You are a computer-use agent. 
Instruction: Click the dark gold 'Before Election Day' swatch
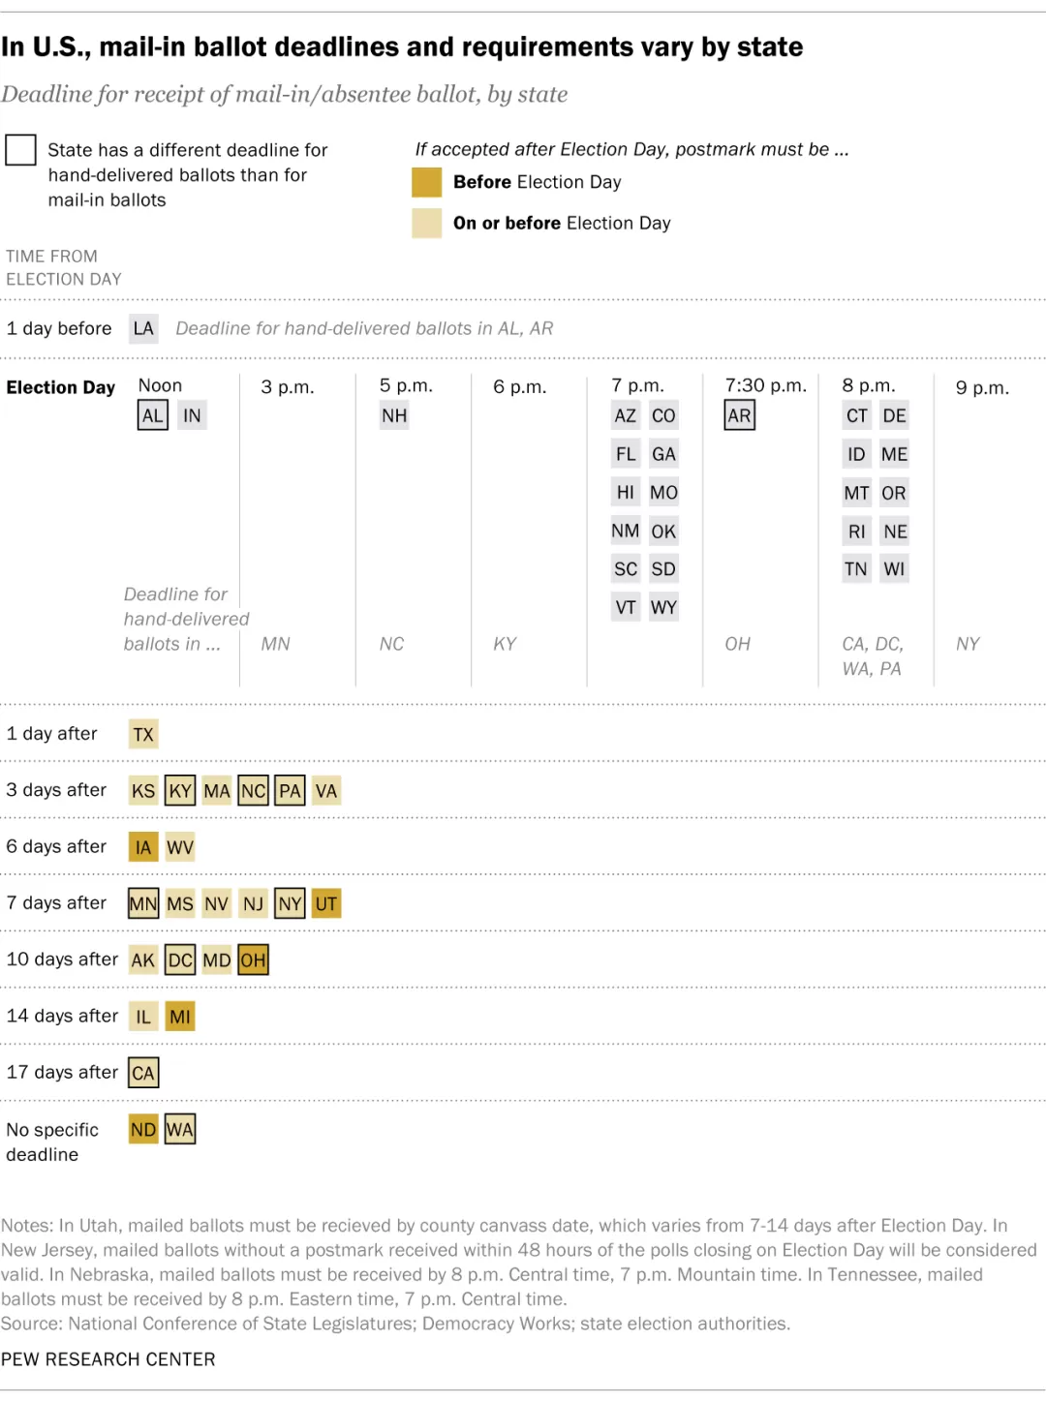pos(427,182)
